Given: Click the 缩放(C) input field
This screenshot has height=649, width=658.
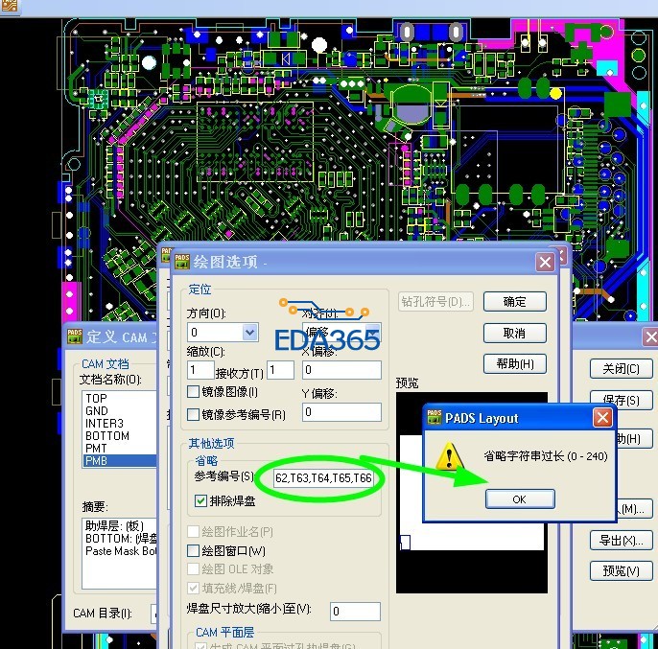Looking at the screenshot, I should click(200, 370).
